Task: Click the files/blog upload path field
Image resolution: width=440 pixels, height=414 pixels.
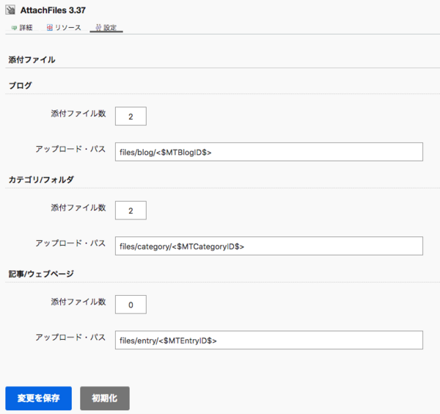Action: point(269,152)
